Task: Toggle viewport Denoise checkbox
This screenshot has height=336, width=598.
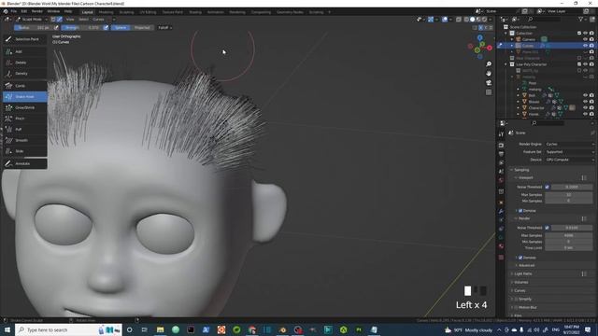Action: pyautogui.click(x=520, y=211)
